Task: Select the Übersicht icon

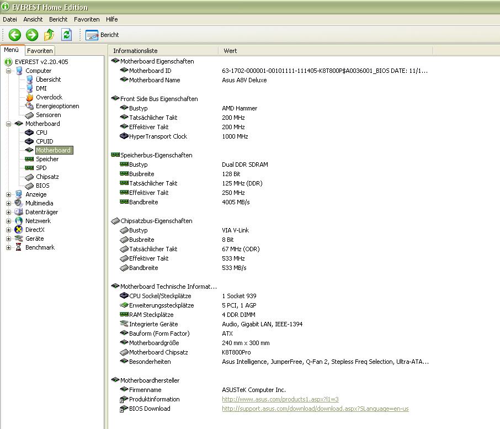Action: point(30,80)
